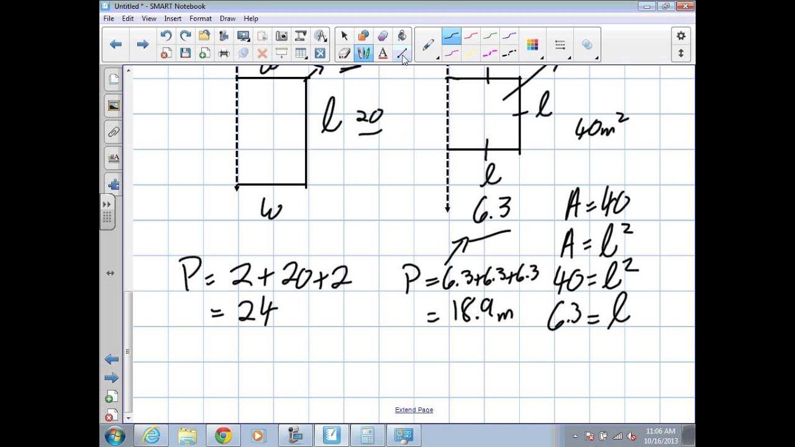
Task: Customize toolbar with the gear icon
Action: coord(681,36)
